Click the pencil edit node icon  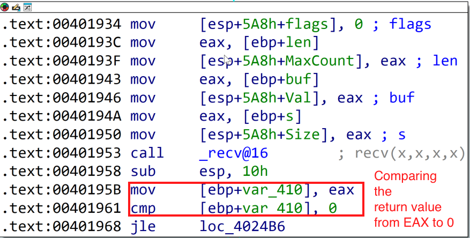(15, 7)
